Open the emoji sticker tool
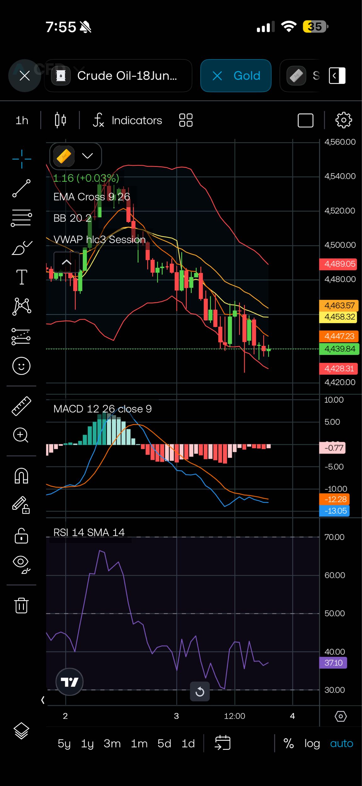The width and height of the screenshot is (362, 786). point(21,366)
